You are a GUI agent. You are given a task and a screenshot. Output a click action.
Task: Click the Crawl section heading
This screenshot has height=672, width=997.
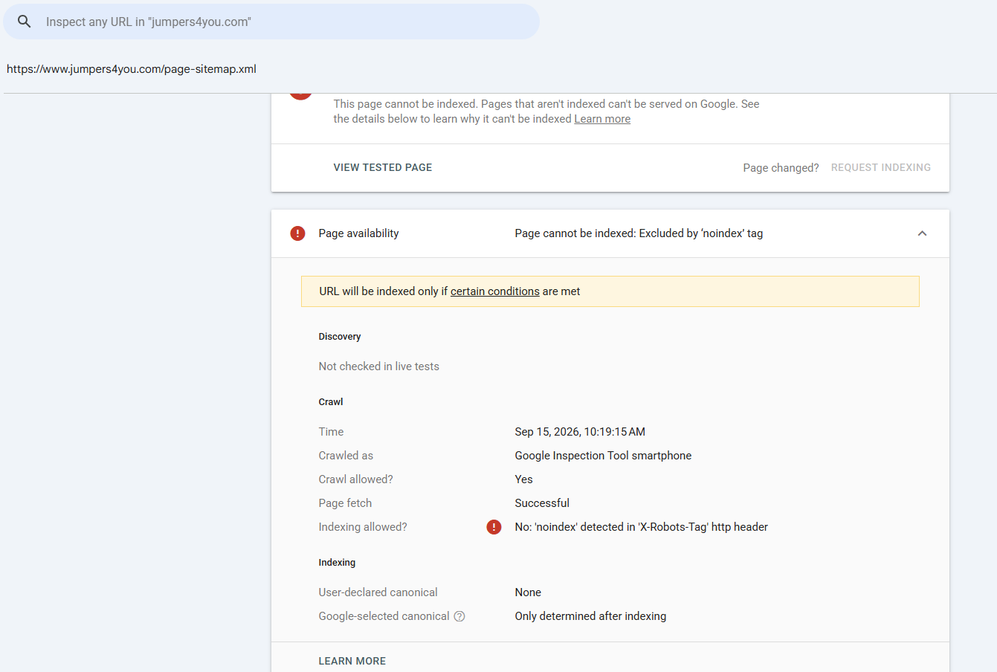(331, 402)
